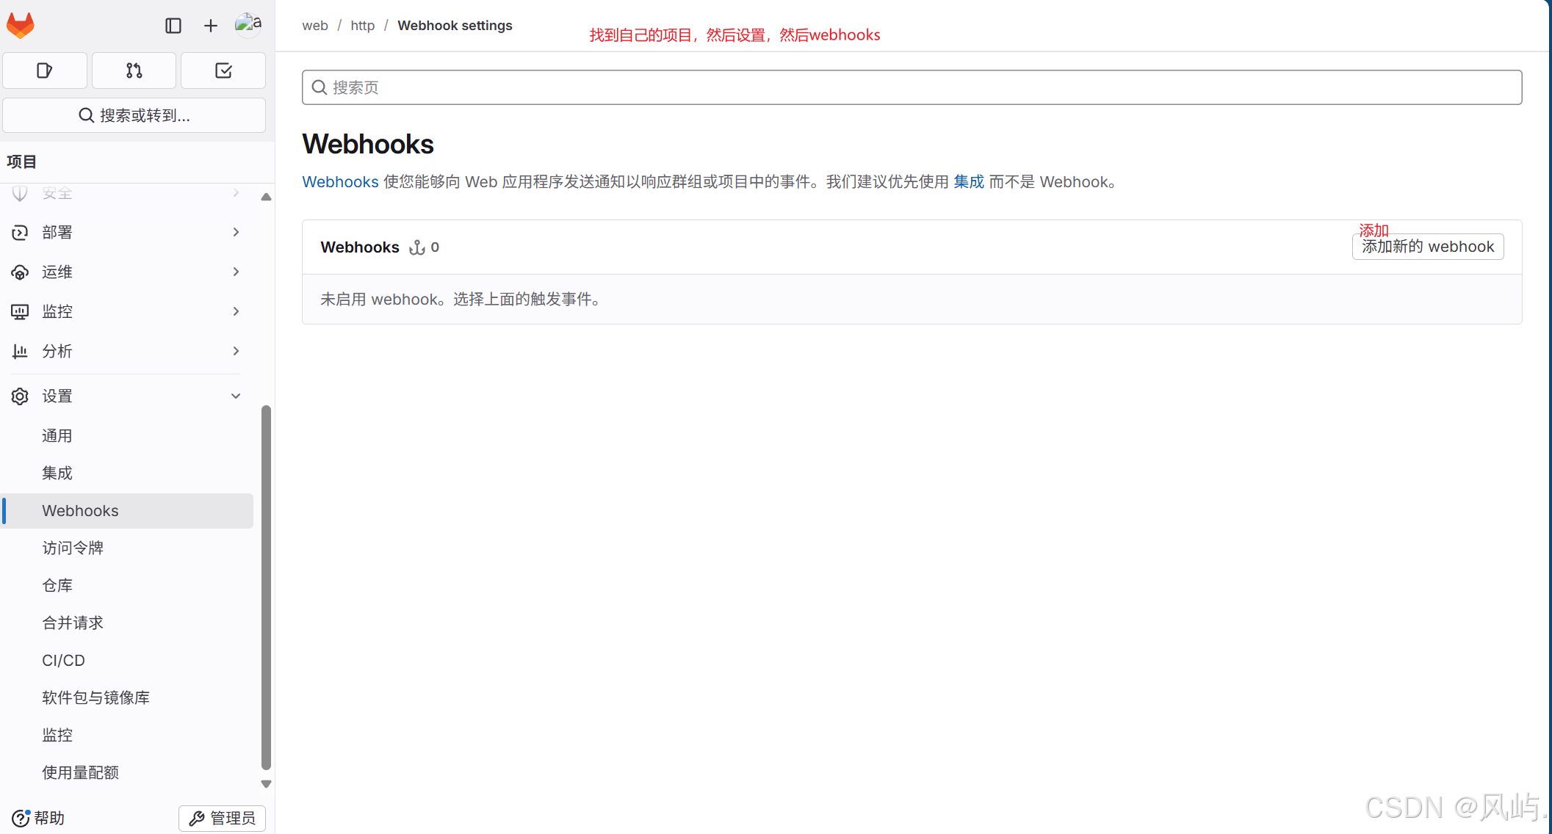
Task: Follow the blue Webhooks documentation link
Action: 340,182
